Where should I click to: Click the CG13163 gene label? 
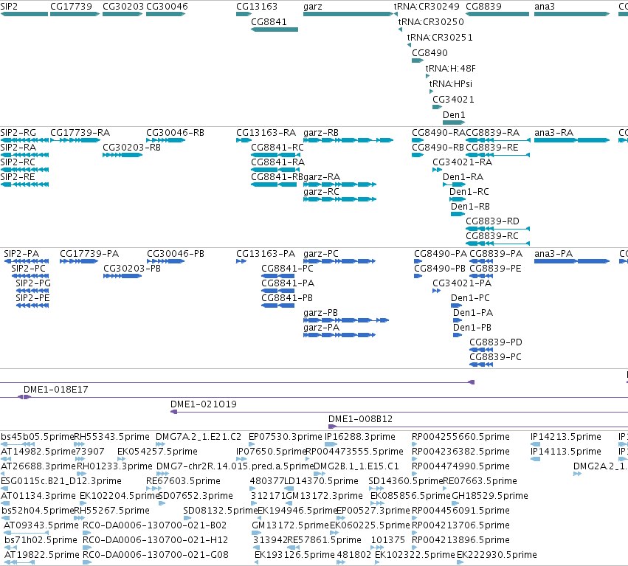point(257,7)
